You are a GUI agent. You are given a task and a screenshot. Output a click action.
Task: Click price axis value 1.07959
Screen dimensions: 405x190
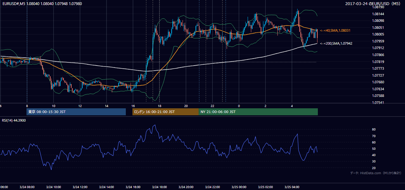pos(378,41)
